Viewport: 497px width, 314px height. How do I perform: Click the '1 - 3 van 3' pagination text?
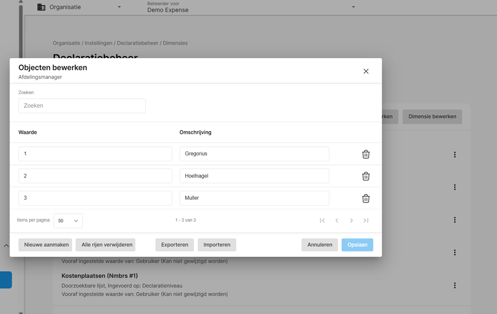click(x=186, y=220)
